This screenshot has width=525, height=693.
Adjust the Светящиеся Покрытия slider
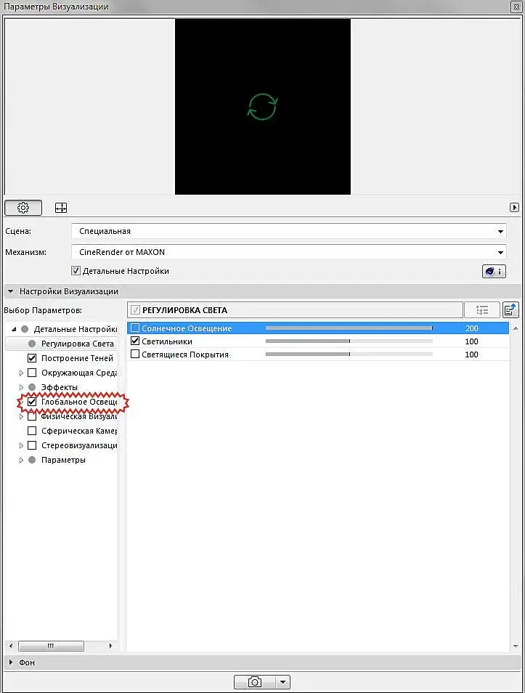pos(349,354)
